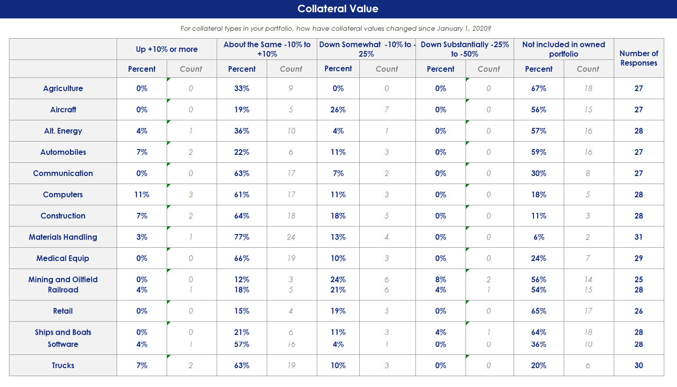
Task: Select the Ships and Boats label
Action: (63, 332)
